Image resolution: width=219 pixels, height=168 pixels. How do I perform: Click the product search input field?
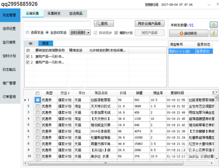57,24
